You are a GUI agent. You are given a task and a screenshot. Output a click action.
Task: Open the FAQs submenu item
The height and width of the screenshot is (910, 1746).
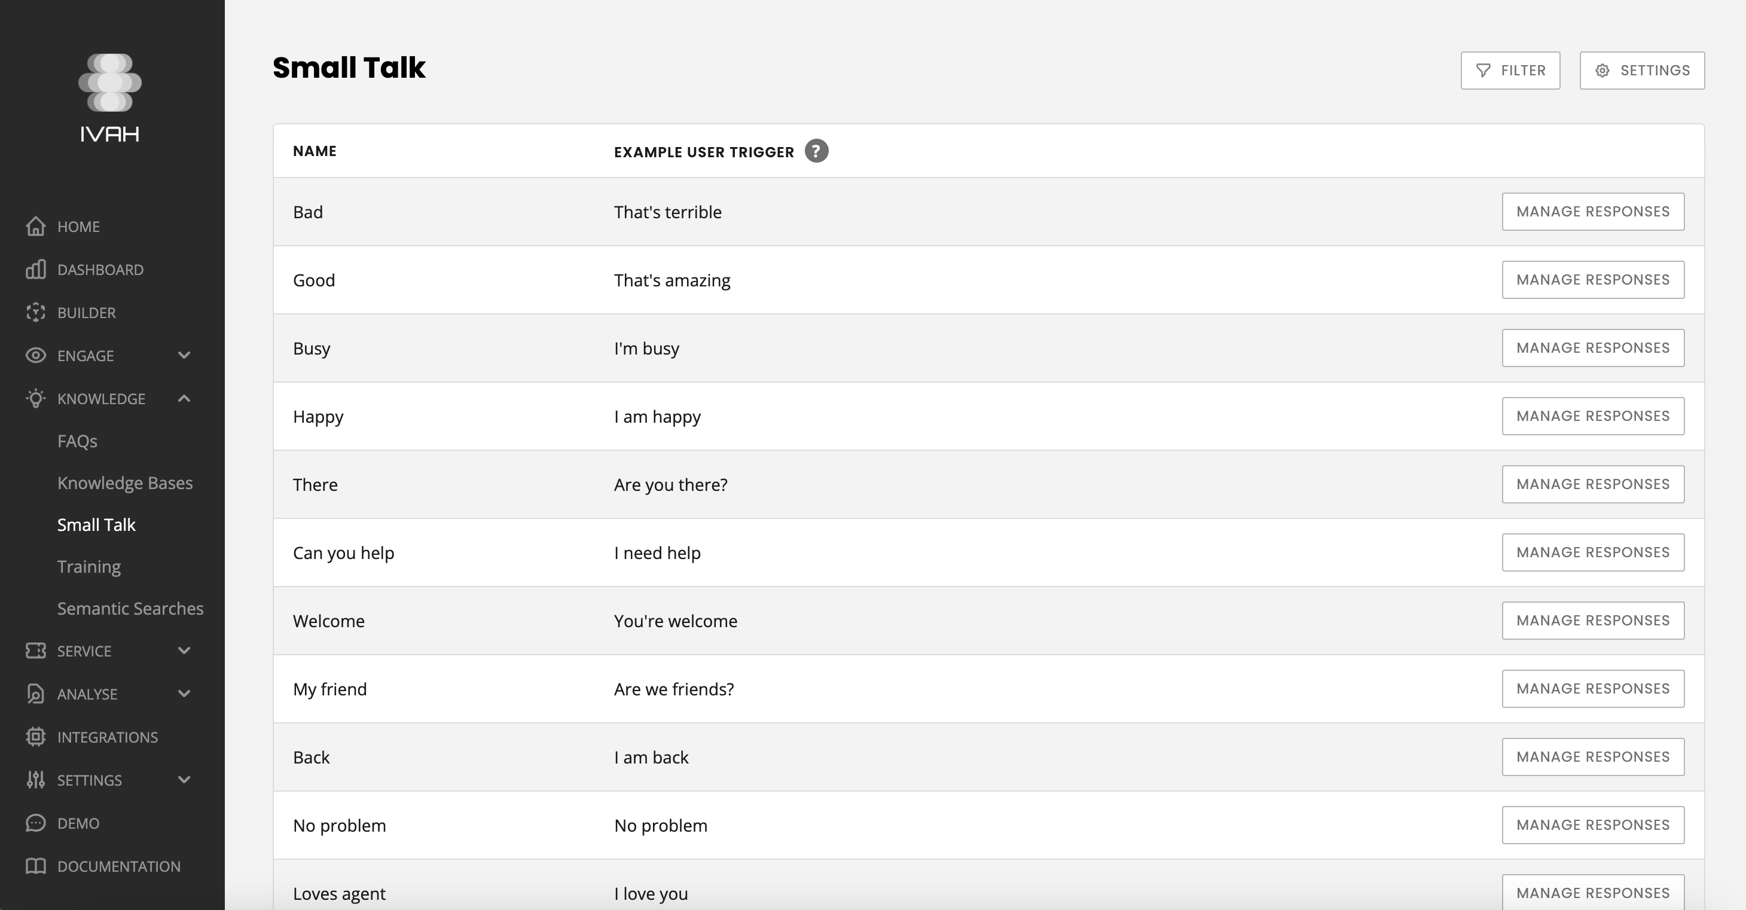point(77,441)
